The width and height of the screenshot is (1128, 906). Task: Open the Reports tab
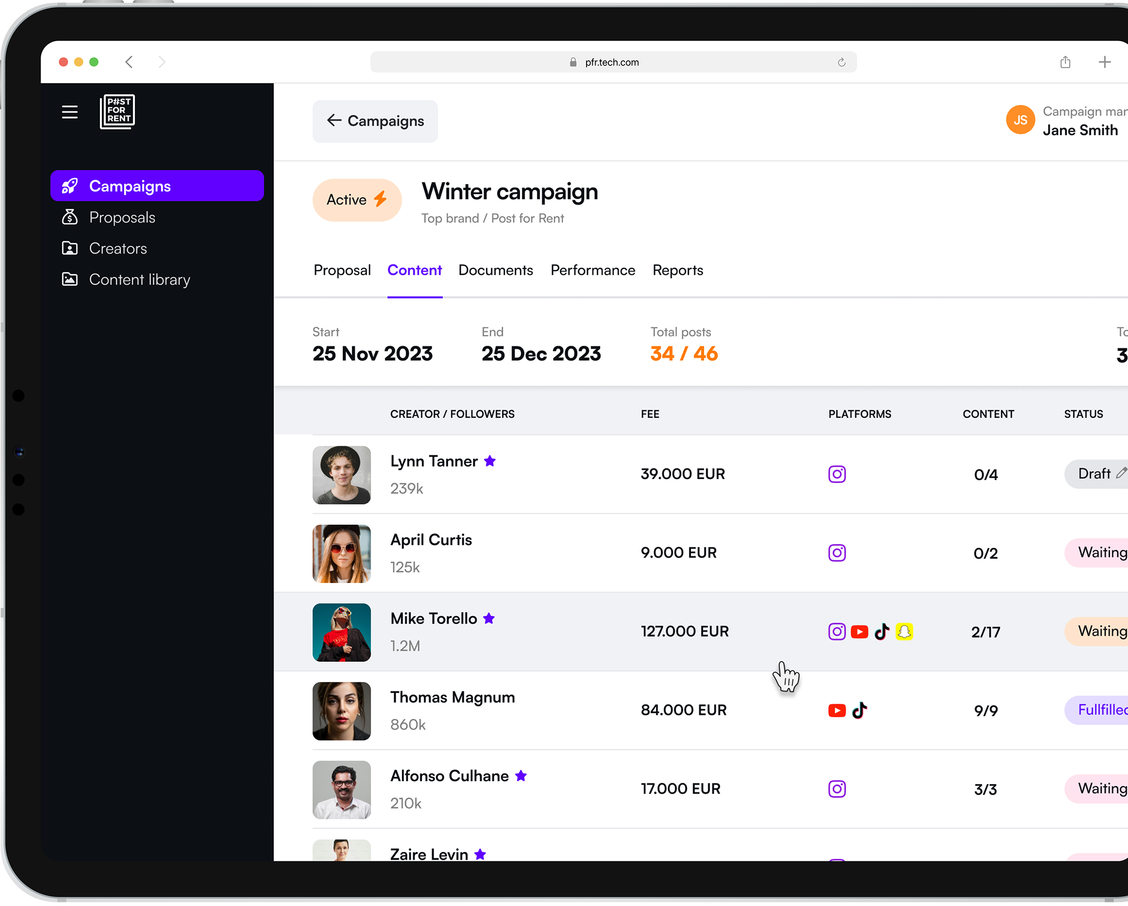pos(677,270)
